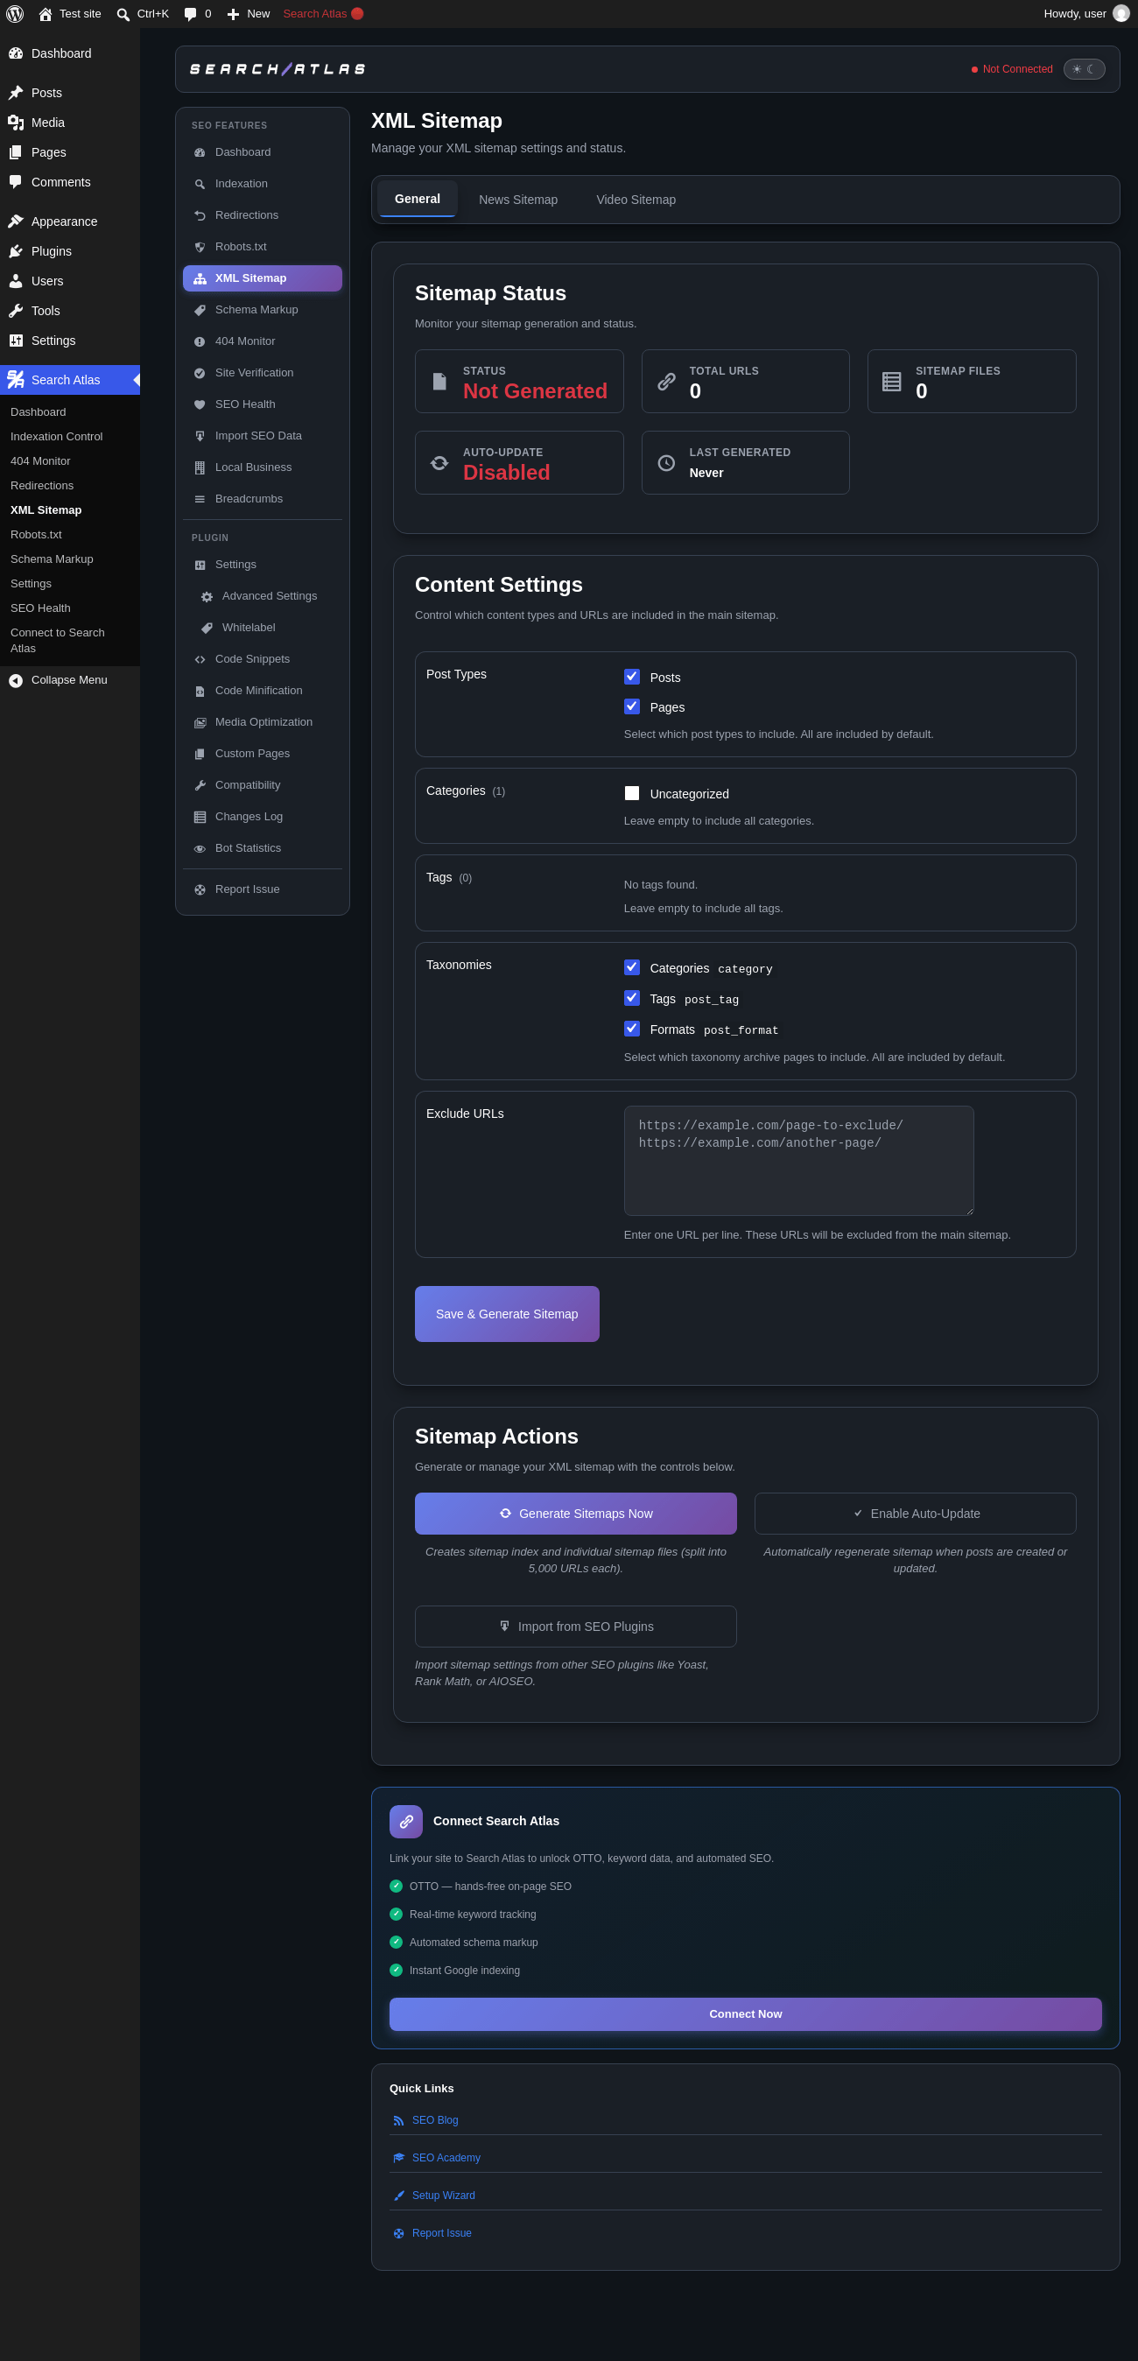Click the Local Business building icon
Image resolution: width=1138 pixels, height=2361 pixels.
200,467
